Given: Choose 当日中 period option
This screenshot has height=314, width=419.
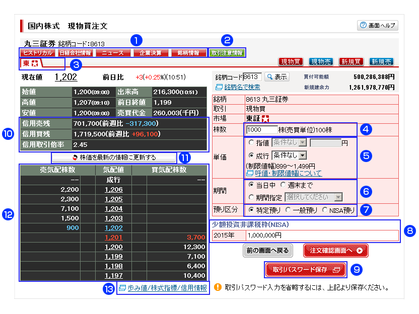Looking at the screenshot, I should [x=251, y=185].
